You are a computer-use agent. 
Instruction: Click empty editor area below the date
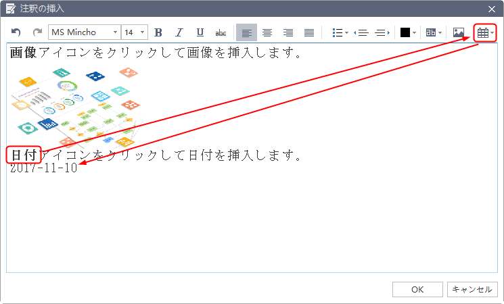[252, 225]
